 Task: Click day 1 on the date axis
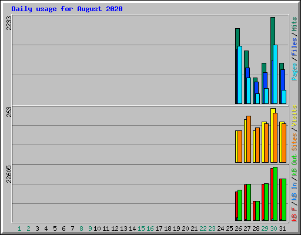[19, 229]
